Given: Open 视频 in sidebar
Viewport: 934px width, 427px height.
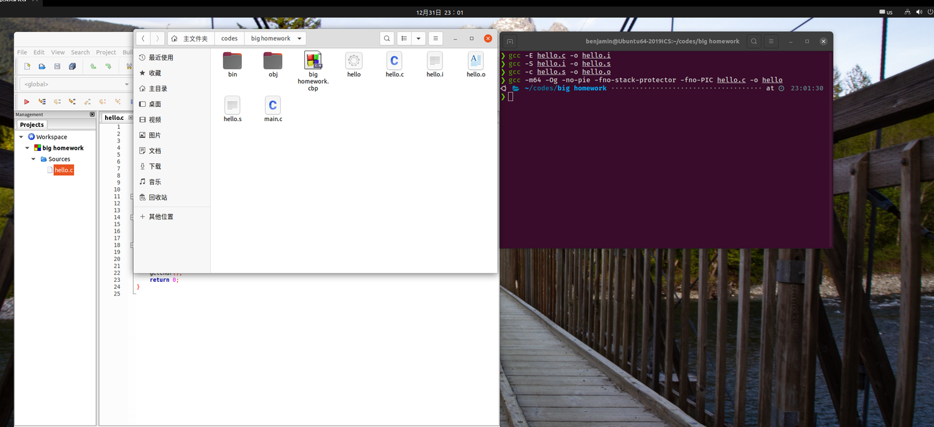Looking at the screenshot, I should pyautogui.click(x=172, y=120).
